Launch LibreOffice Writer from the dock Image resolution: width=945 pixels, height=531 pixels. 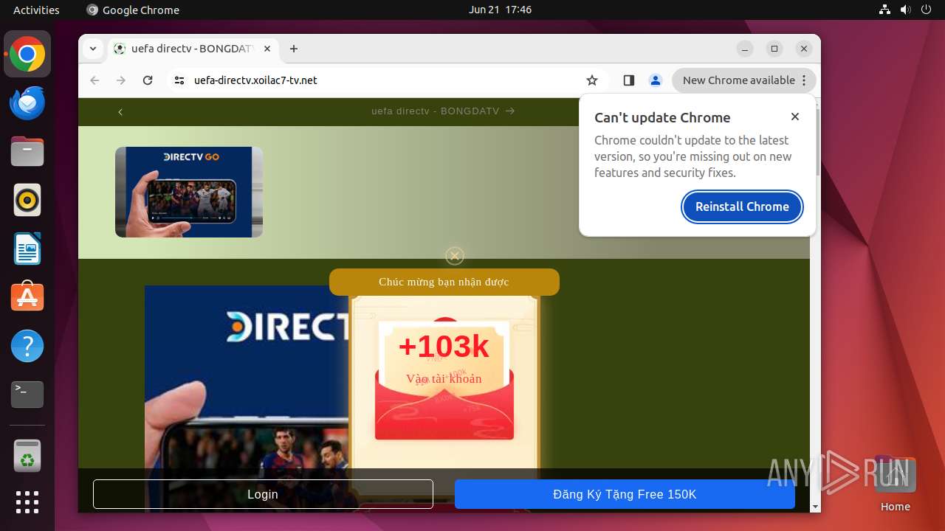tap(27, 249)
